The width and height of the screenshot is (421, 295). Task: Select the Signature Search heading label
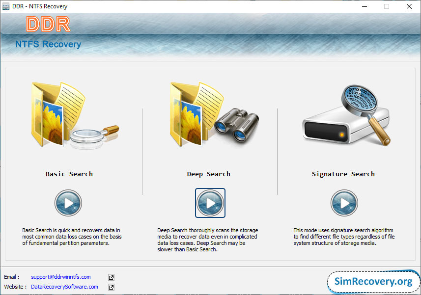point(343,174)
